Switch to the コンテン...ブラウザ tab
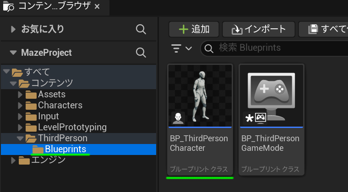 (54, 6)
